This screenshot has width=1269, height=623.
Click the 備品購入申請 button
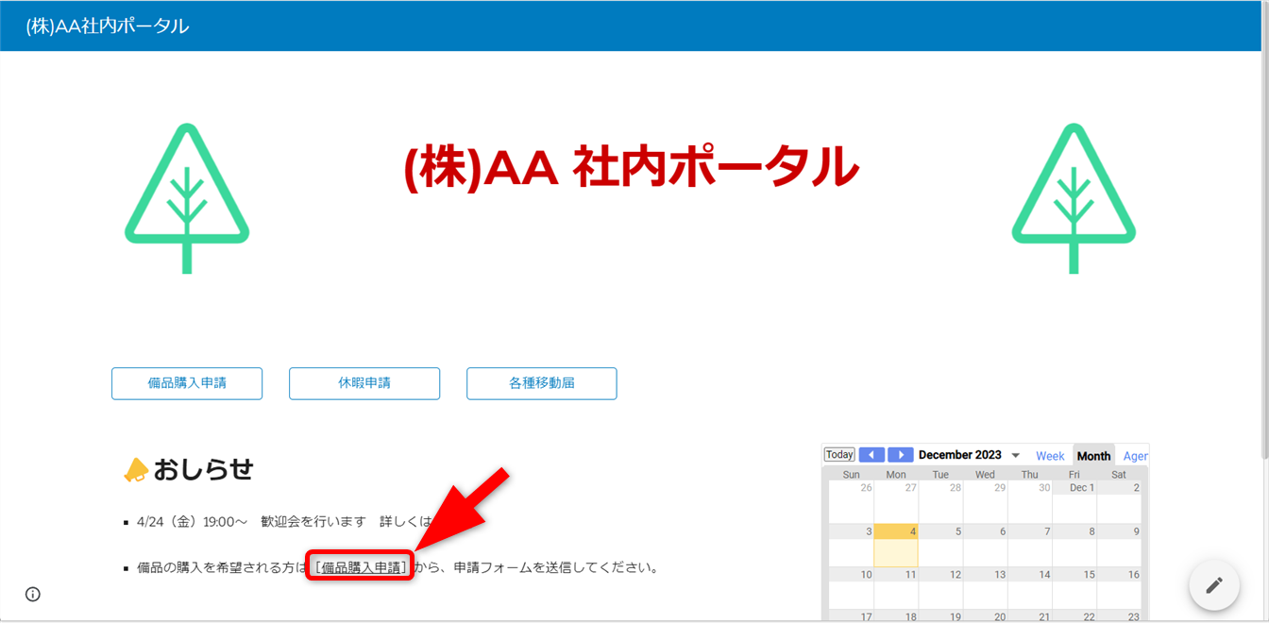(x=187, y=383)
